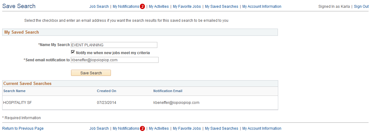Screen dimensions: 372x135
Task: Open My Account Information in bottom navigation
Action: point(261,128)
